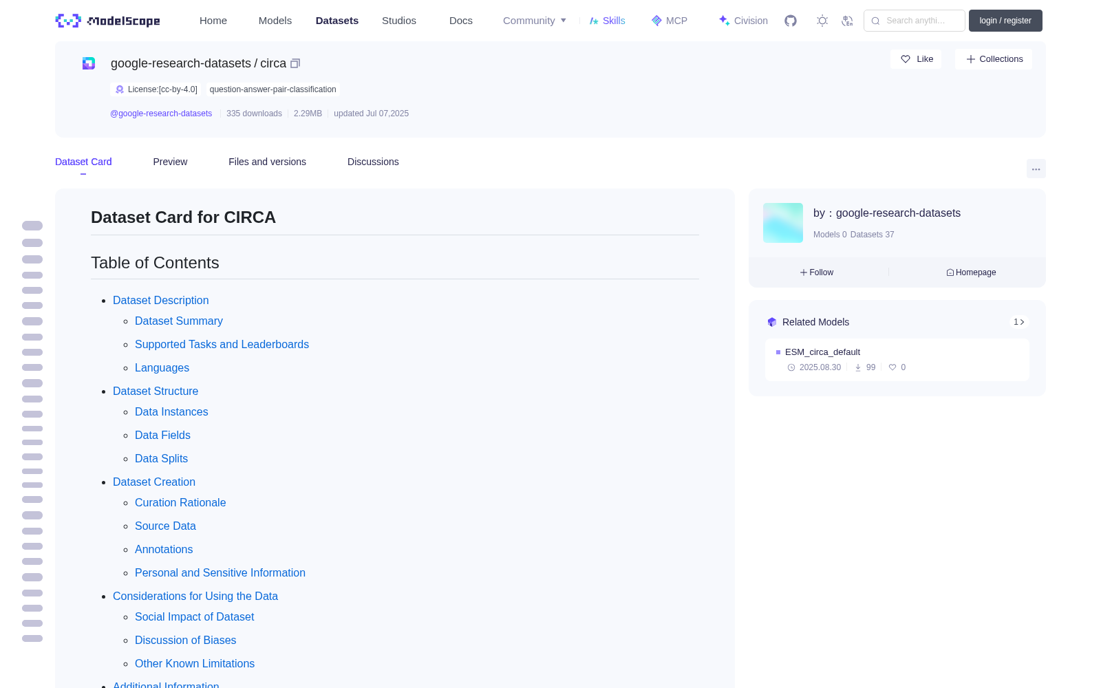Jump to Dataset Summary section
The image size is (1101, 688).
(x=179, y=321)
